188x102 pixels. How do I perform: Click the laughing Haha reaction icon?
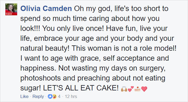click(54, 96)
